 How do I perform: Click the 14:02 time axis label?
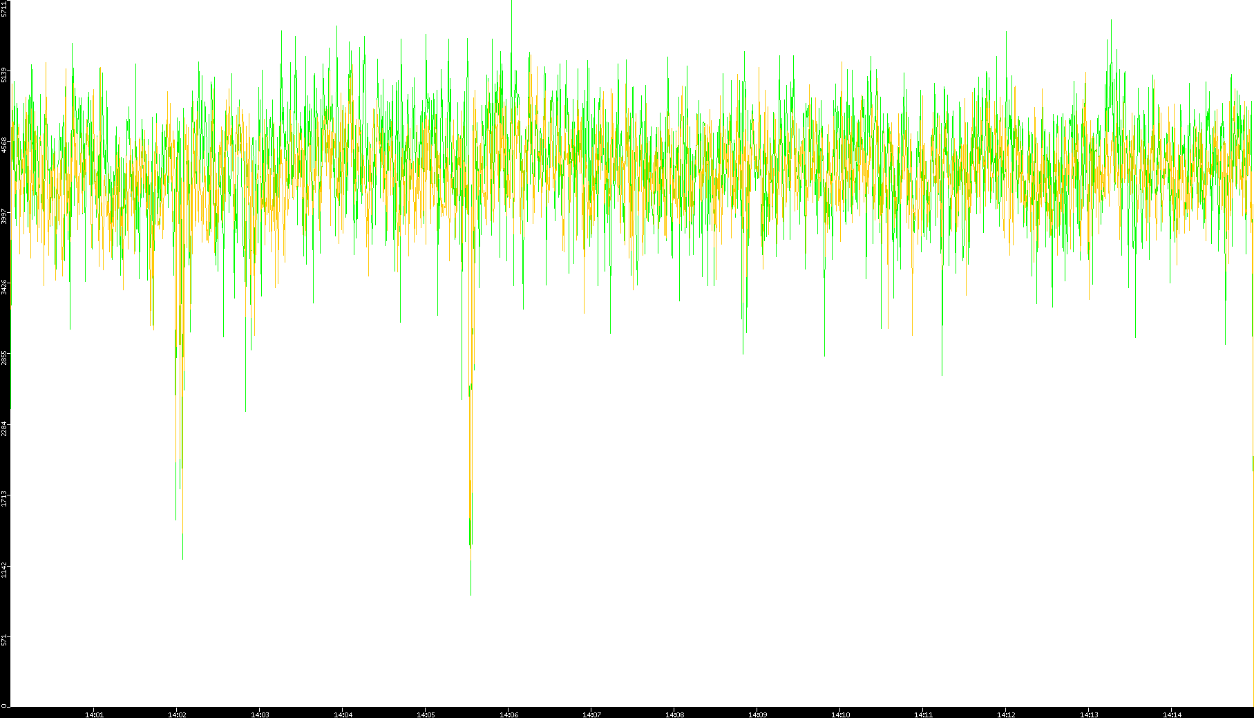click(x=177, y=715)
